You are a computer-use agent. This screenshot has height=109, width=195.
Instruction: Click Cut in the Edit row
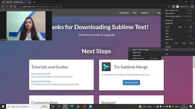click(176, 43)
